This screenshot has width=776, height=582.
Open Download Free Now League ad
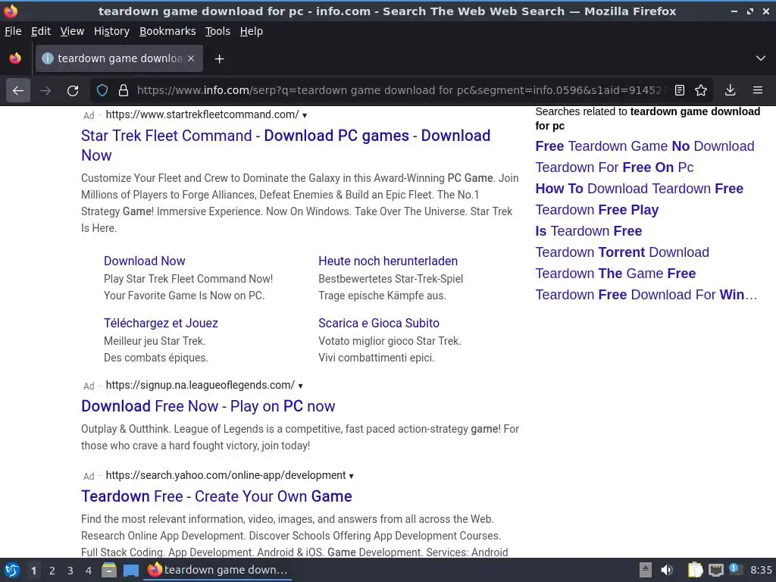coord(208,406)
